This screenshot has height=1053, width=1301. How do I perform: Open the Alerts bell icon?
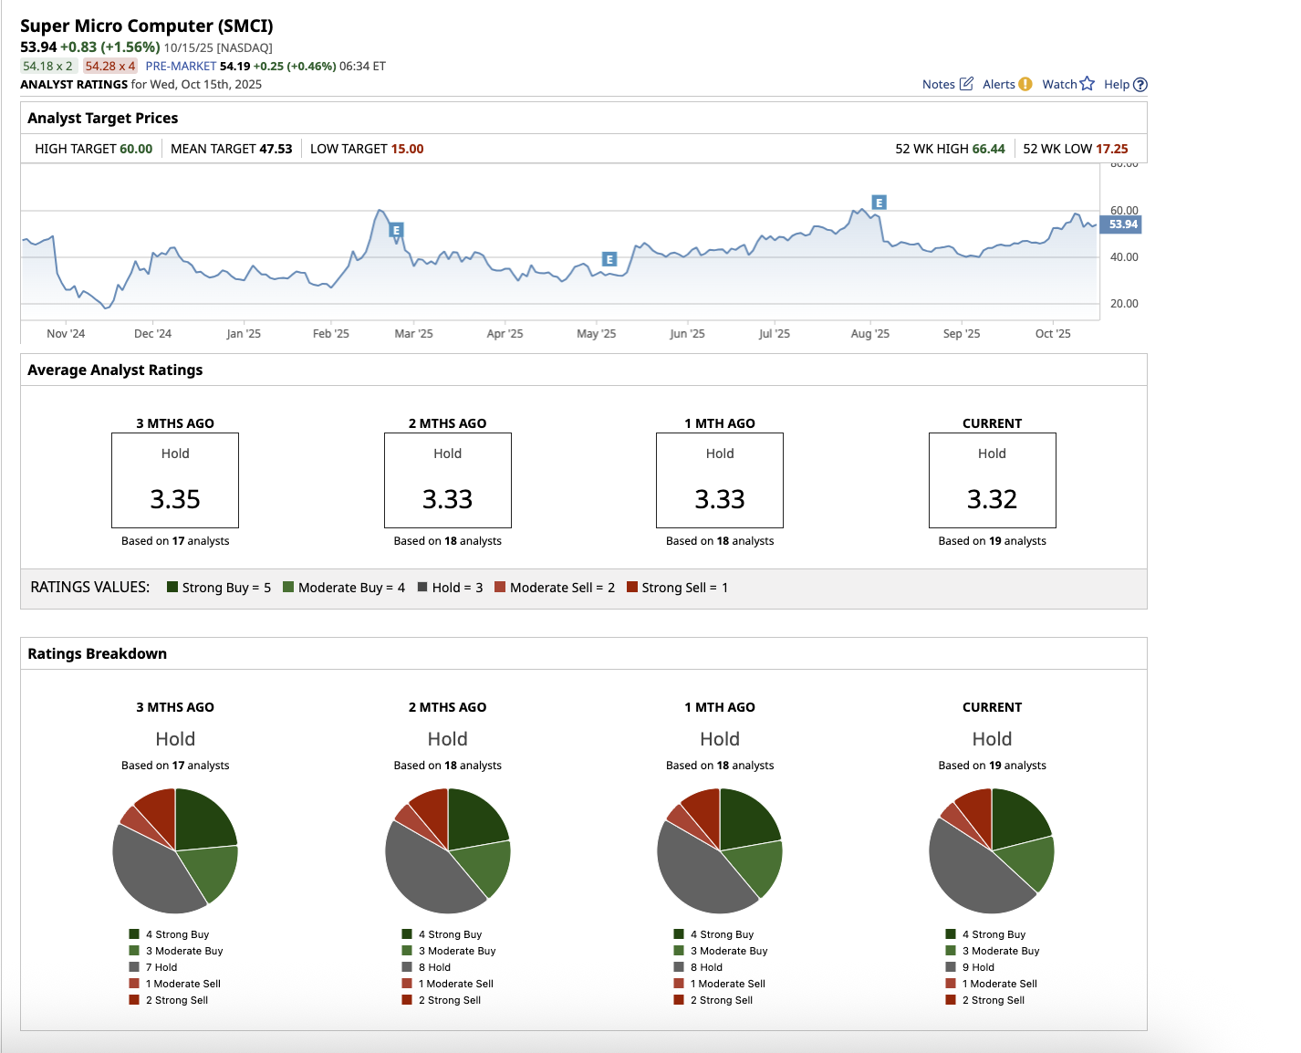[1025, 84]
